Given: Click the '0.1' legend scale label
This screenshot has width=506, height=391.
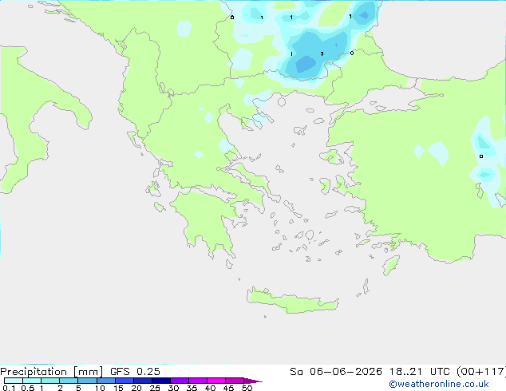Looking at the screenshot, I should coord(9,388).
